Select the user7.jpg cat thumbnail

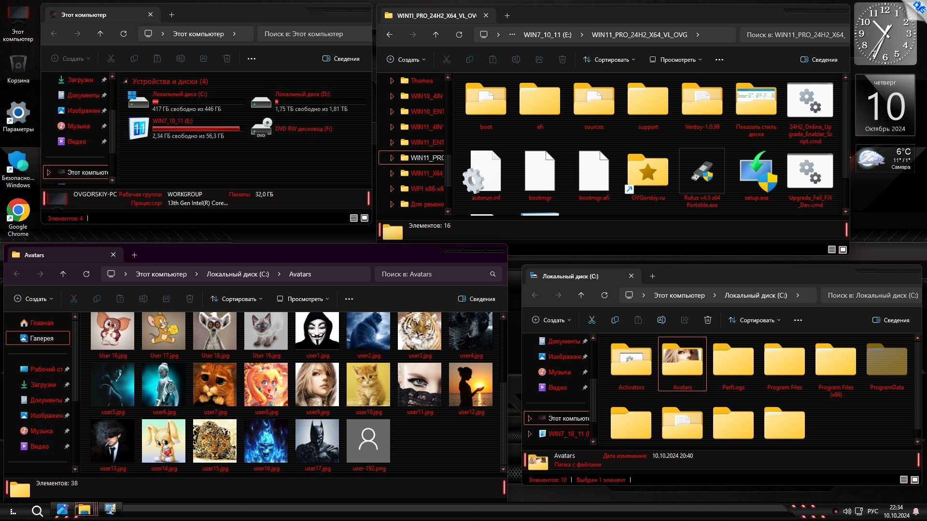(x=215, y=384)
